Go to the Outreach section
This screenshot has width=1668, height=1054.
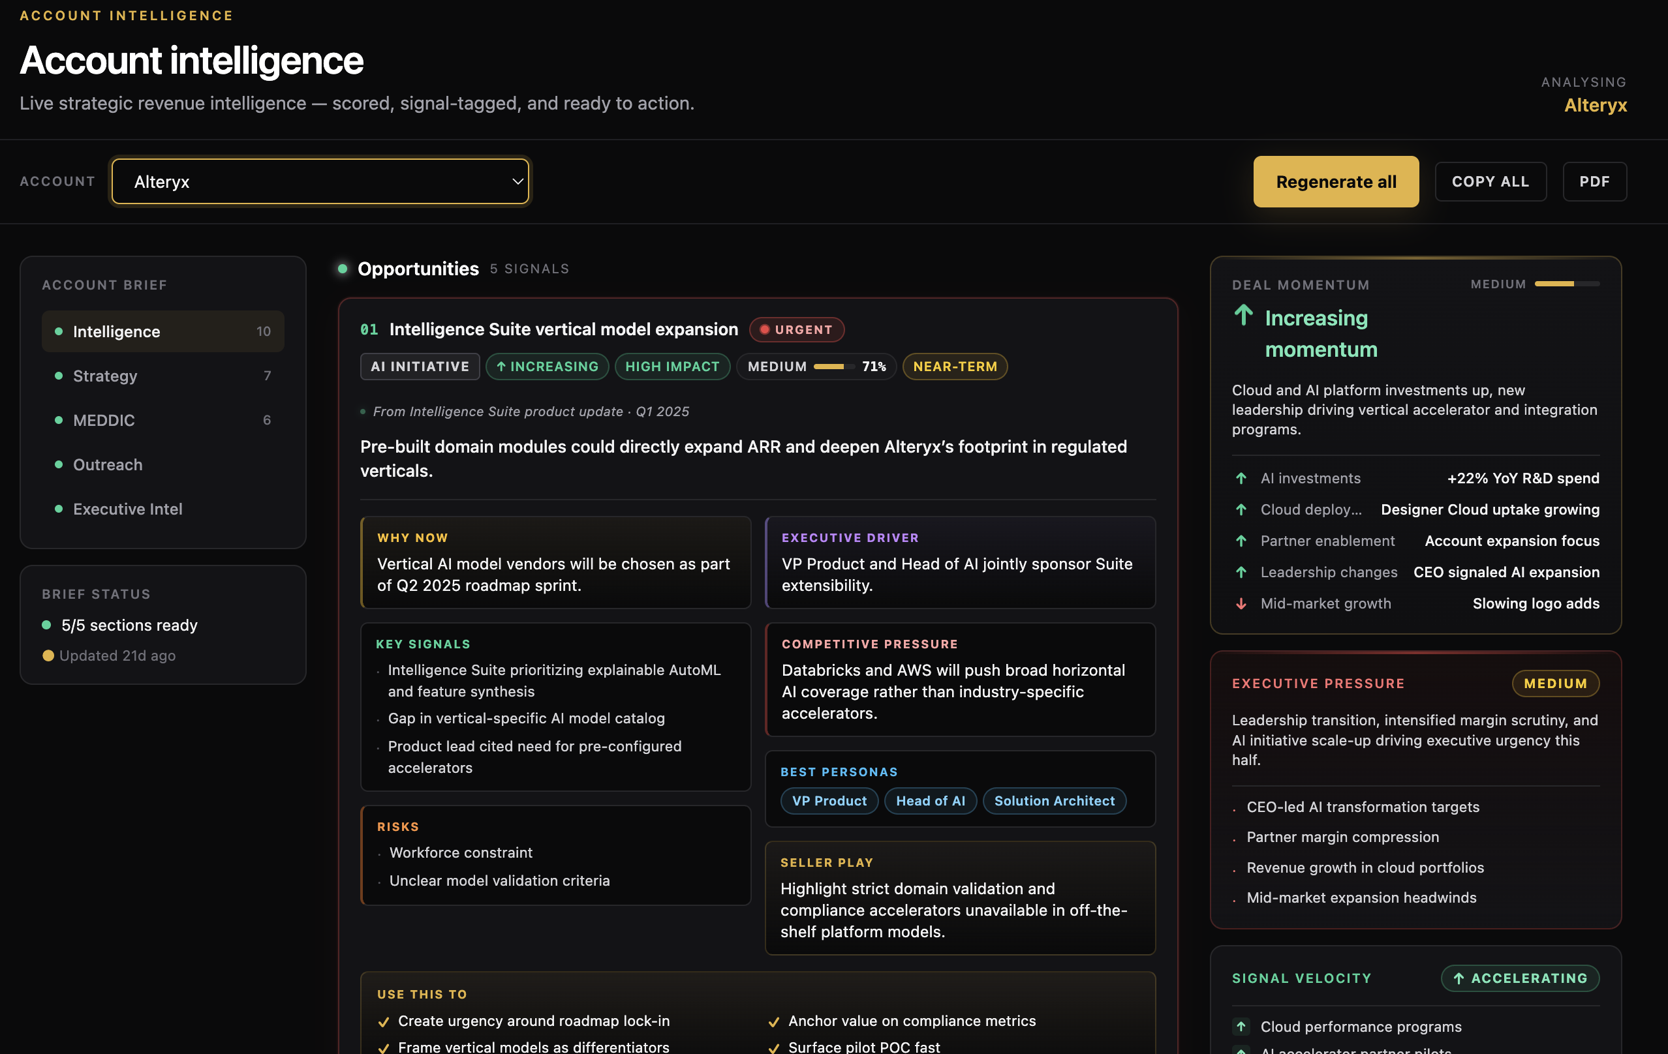coord(162,464)
